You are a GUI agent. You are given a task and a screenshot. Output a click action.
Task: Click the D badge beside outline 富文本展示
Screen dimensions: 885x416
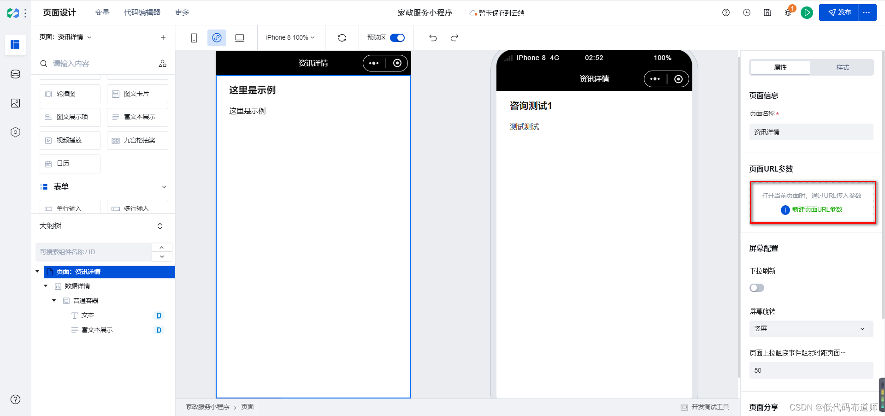(x=159, y=330)
